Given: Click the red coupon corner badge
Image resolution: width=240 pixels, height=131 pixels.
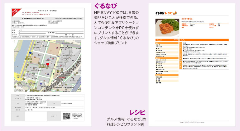Looking at the screenshot, I should (x=16, y=12).
